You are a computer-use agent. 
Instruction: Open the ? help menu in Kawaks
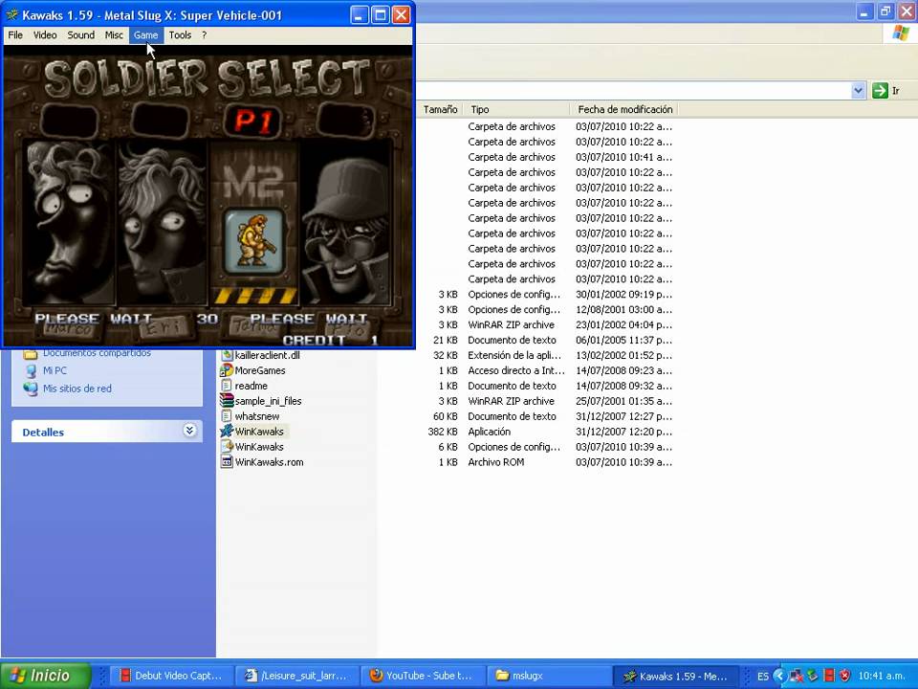(x=204, y=35)
